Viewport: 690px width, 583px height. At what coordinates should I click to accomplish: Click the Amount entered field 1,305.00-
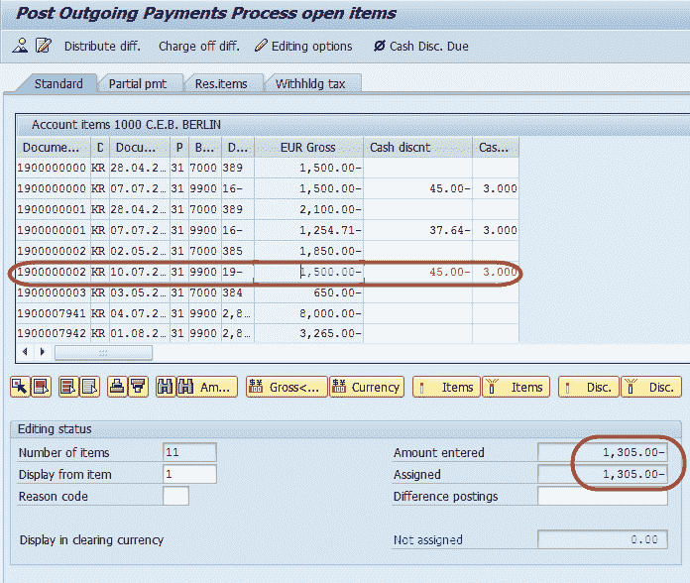pyautogui.click(x=603, y=452)
